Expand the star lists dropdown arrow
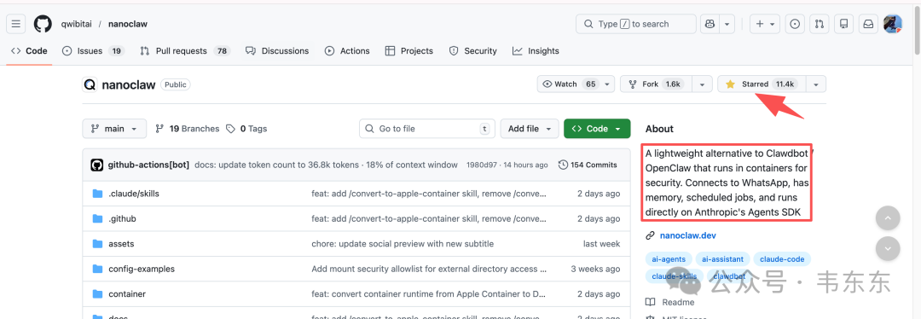 [x=816, y=84]
